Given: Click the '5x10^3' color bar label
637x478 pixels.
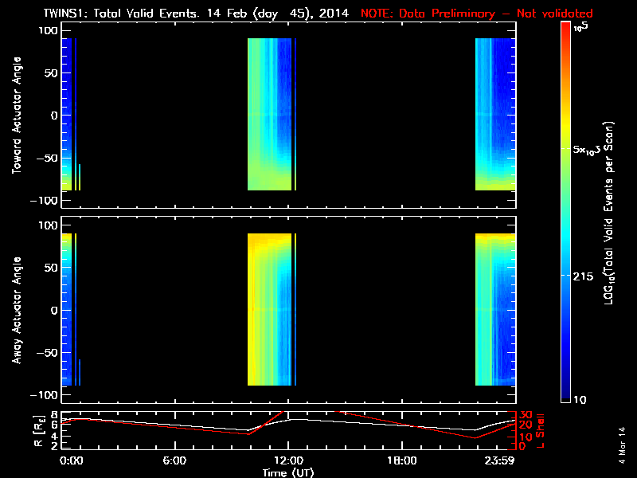Looking at the screenshot, I should click(587, 149).
